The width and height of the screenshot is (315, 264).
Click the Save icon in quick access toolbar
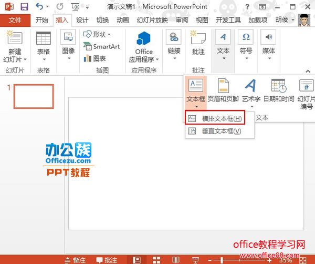(x=24, y=7)
